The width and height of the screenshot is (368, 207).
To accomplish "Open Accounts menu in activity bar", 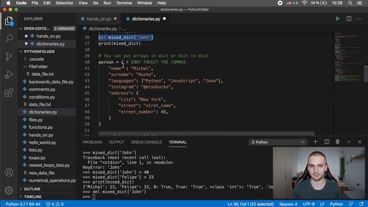I will [9, 172].
